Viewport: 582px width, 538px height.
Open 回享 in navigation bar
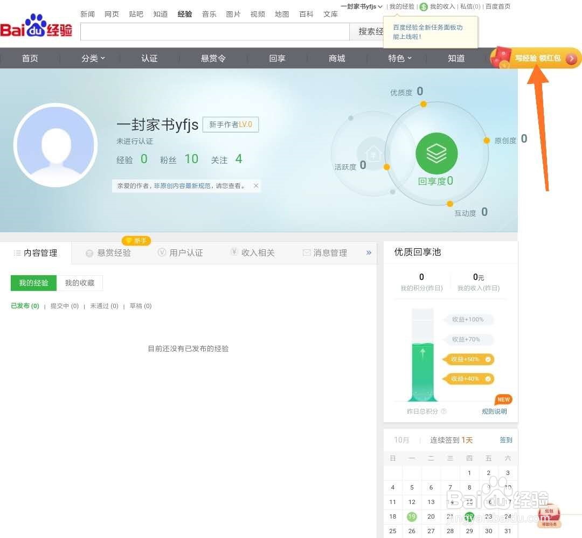(277, 58)
